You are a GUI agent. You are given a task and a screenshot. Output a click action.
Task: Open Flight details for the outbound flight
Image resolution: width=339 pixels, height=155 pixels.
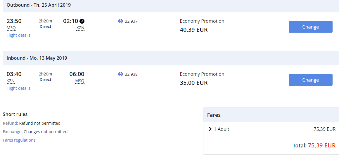[x=19, y=35]
